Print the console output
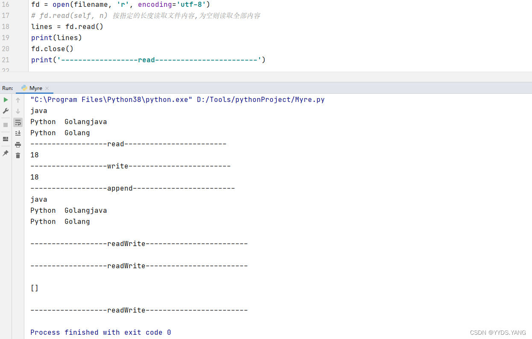 pyautogui.click(x=18, y=145)
